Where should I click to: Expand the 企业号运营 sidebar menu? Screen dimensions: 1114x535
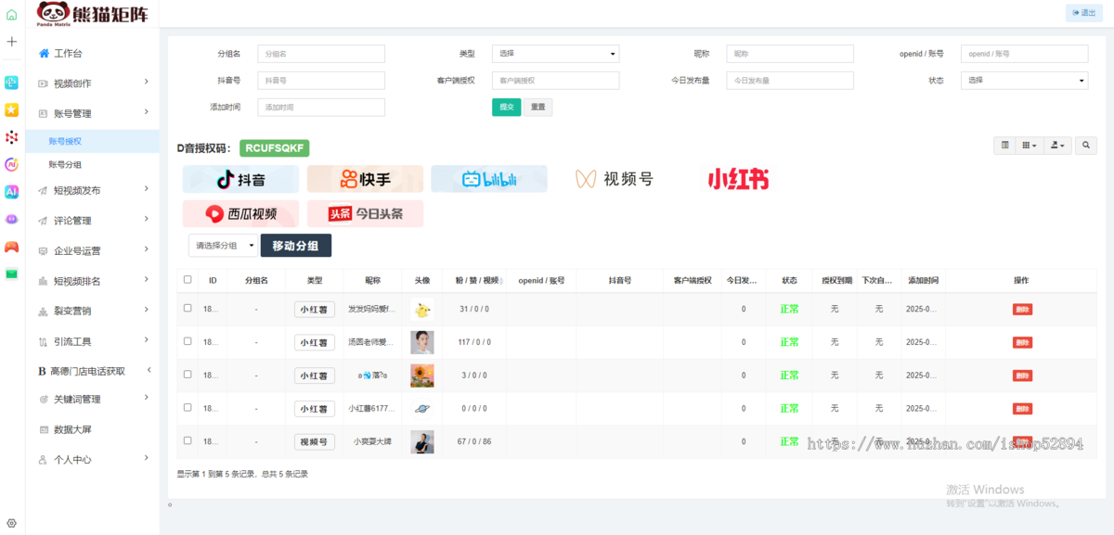click(x=93, y=250)
